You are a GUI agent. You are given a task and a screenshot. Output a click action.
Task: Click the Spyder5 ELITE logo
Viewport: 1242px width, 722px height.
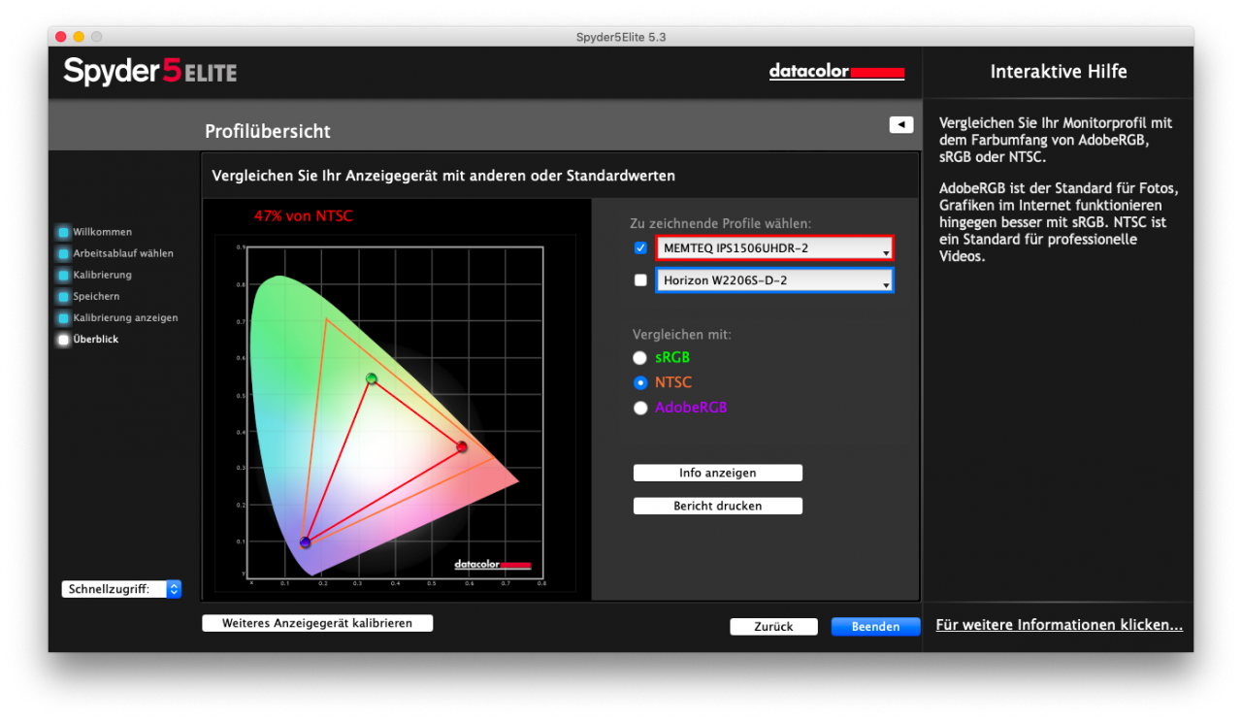tap(150, 71)
